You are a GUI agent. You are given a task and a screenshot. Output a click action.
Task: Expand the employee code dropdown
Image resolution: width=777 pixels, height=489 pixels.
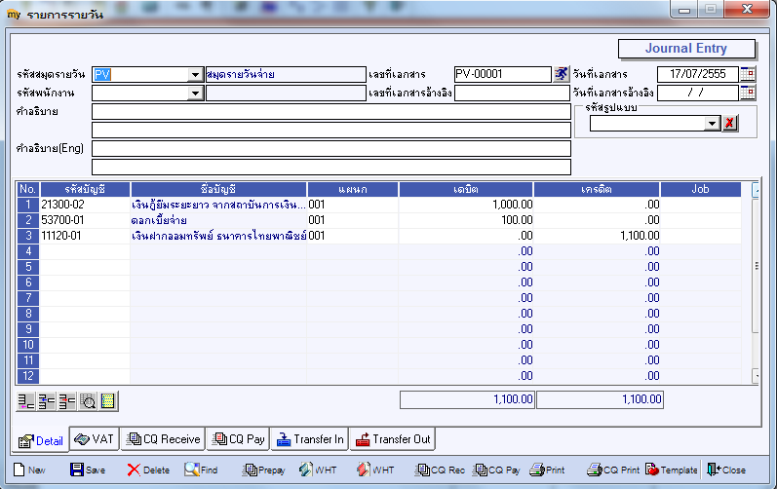pyautogui.click(x=195, y=94)
